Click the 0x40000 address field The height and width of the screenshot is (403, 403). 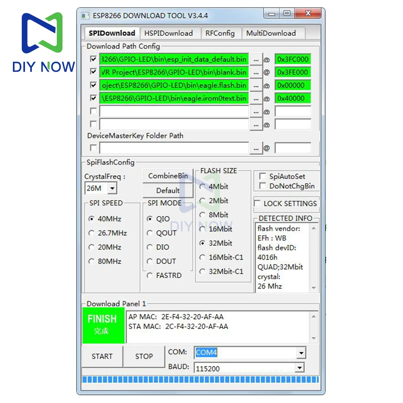[x=293, y=98]
